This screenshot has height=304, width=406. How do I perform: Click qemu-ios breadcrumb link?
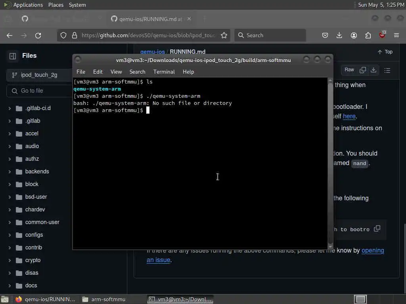(x=152, y=52)
